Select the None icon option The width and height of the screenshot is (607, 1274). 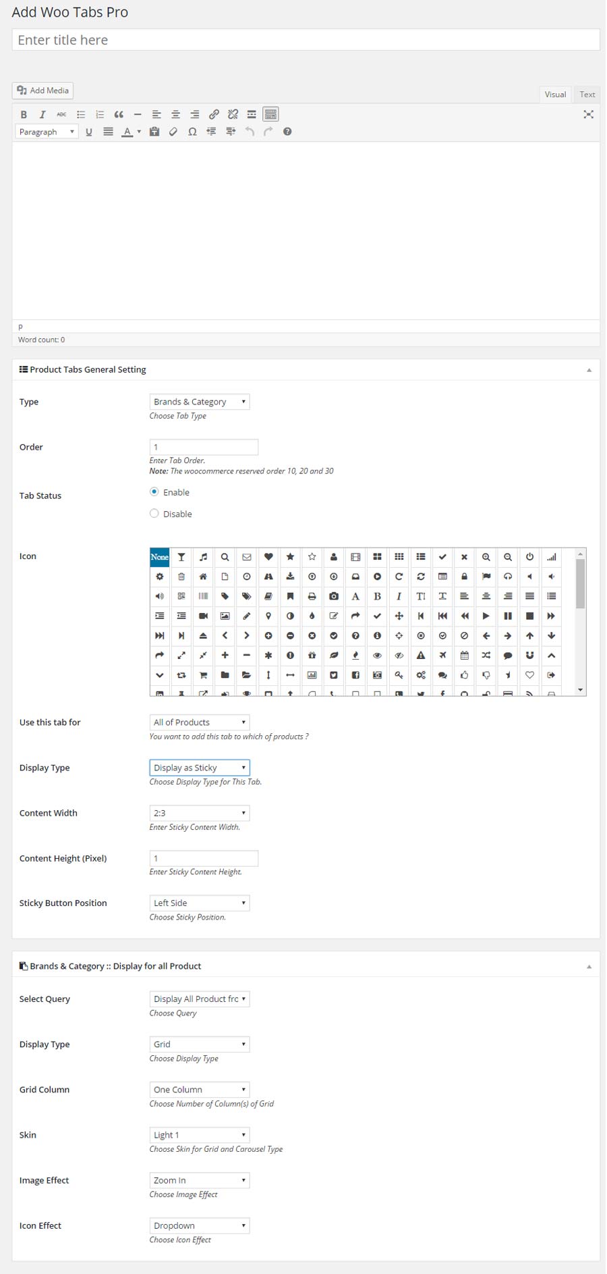pos(160,557)
